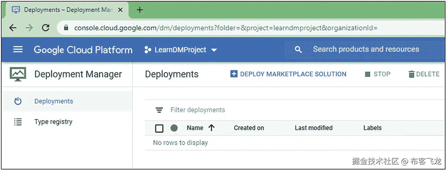Open the hamburger navigation menu

pos(18,50)
